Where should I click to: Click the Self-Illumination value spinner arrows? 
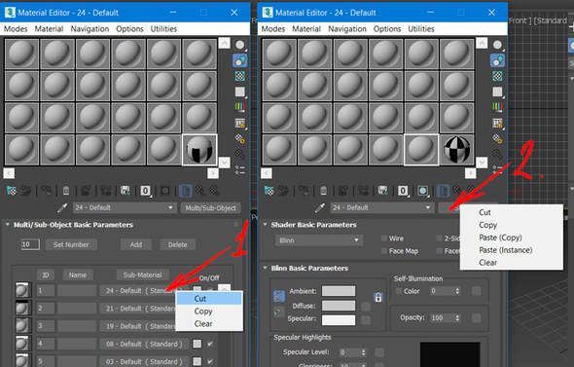[457, 291]
